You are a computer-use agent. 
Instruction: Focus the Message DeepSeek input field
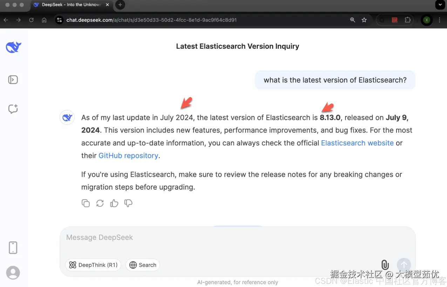point(237,238)
